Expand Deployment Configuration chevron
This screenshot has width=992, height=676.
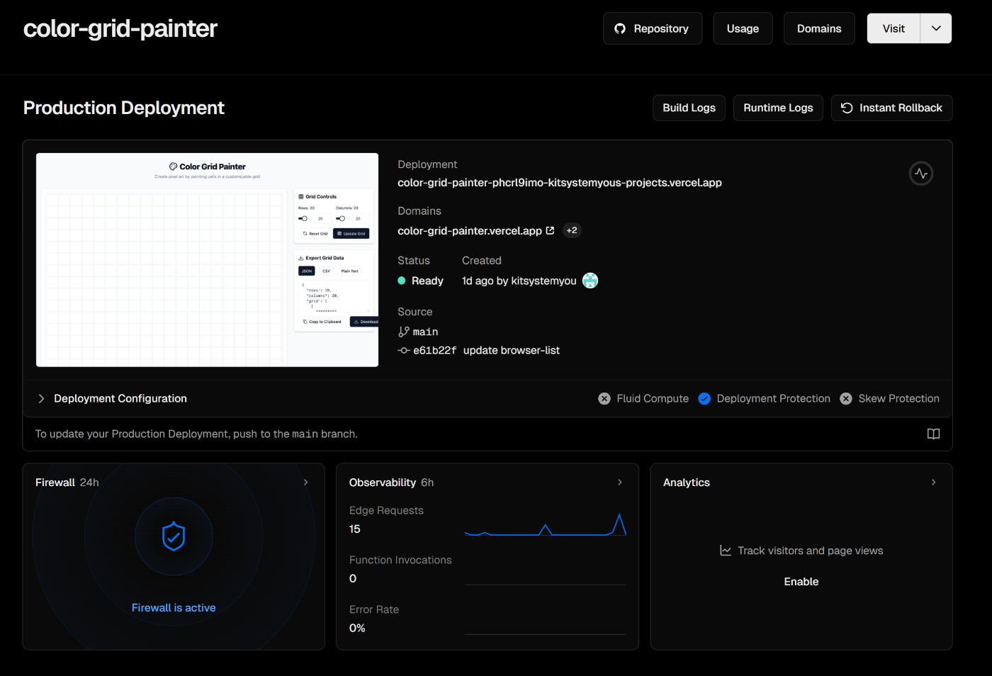pos(41,399)
